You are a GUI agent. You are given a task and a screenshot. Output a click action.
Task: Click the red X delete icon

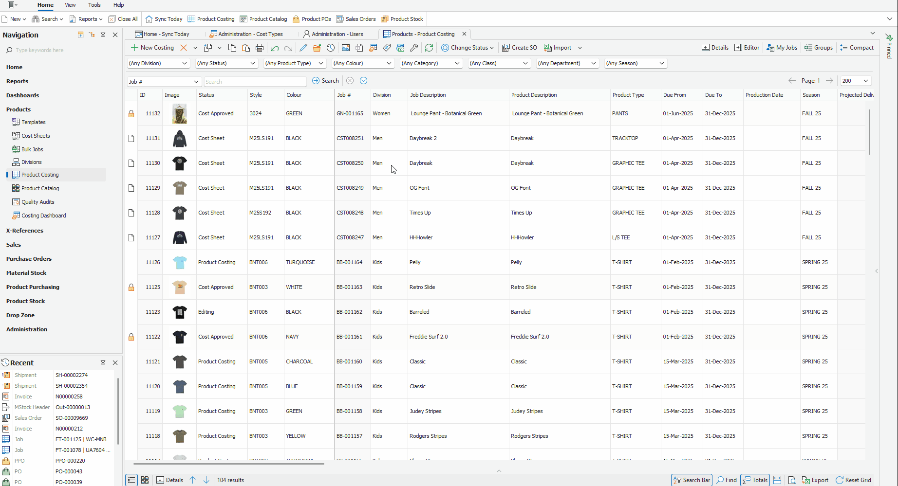click(184, 48)
